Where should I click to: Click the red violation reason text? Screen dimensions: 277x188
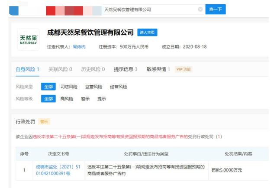tap(110, 136)
